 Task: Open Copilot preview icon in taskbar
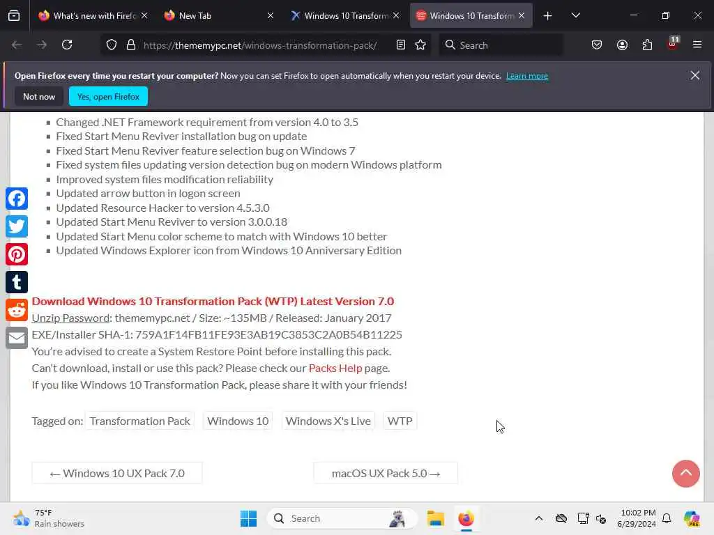692,518
